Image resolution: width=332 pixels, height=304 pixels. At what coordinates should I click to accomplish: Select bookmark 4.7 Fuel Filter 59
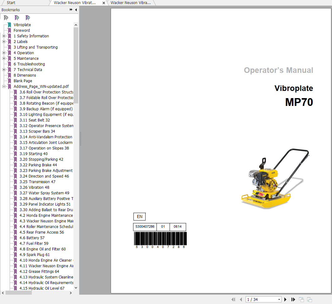click(x=34, y=244)
